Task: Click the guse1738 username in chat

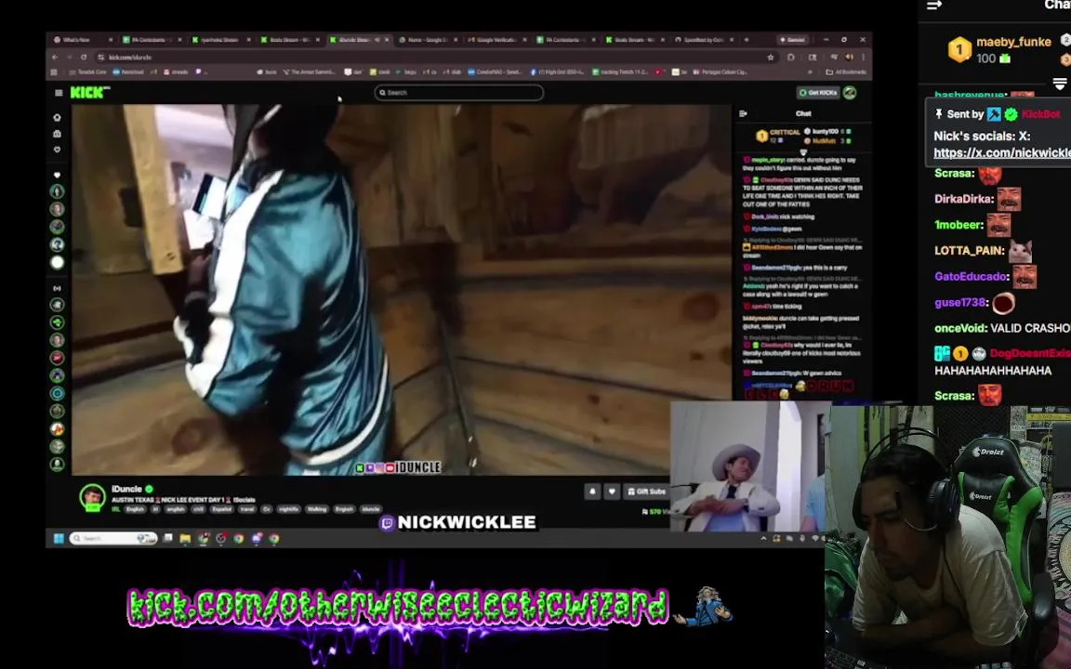Action: [x=959, y=302]
